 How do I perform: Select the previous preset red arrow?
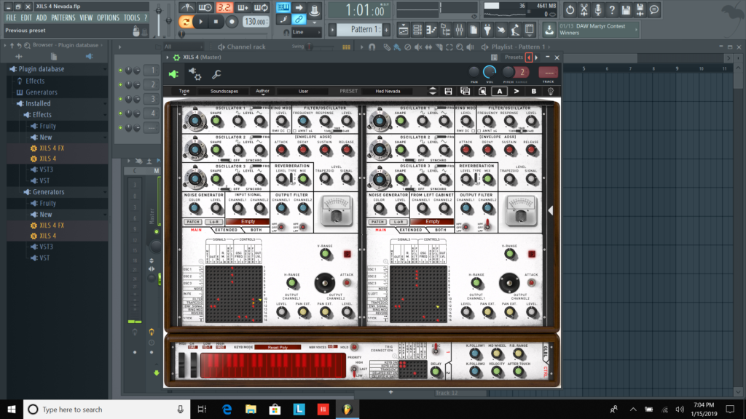coord(529,57)
